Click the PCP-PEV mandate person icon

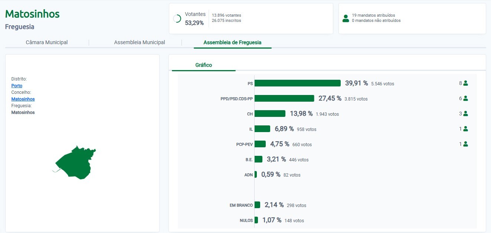(465, 144)
